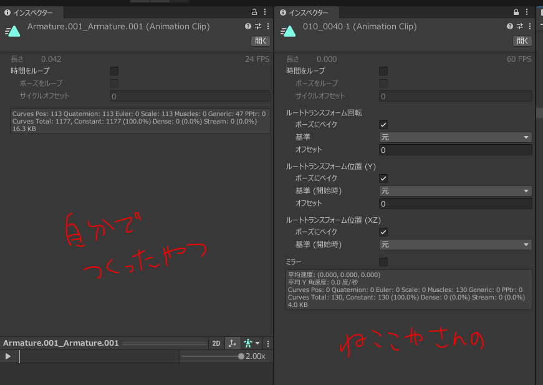Click the preview playback speed slider handle
Image resolution: width=543 pixels, height=385 pixels.
(241, 356)
